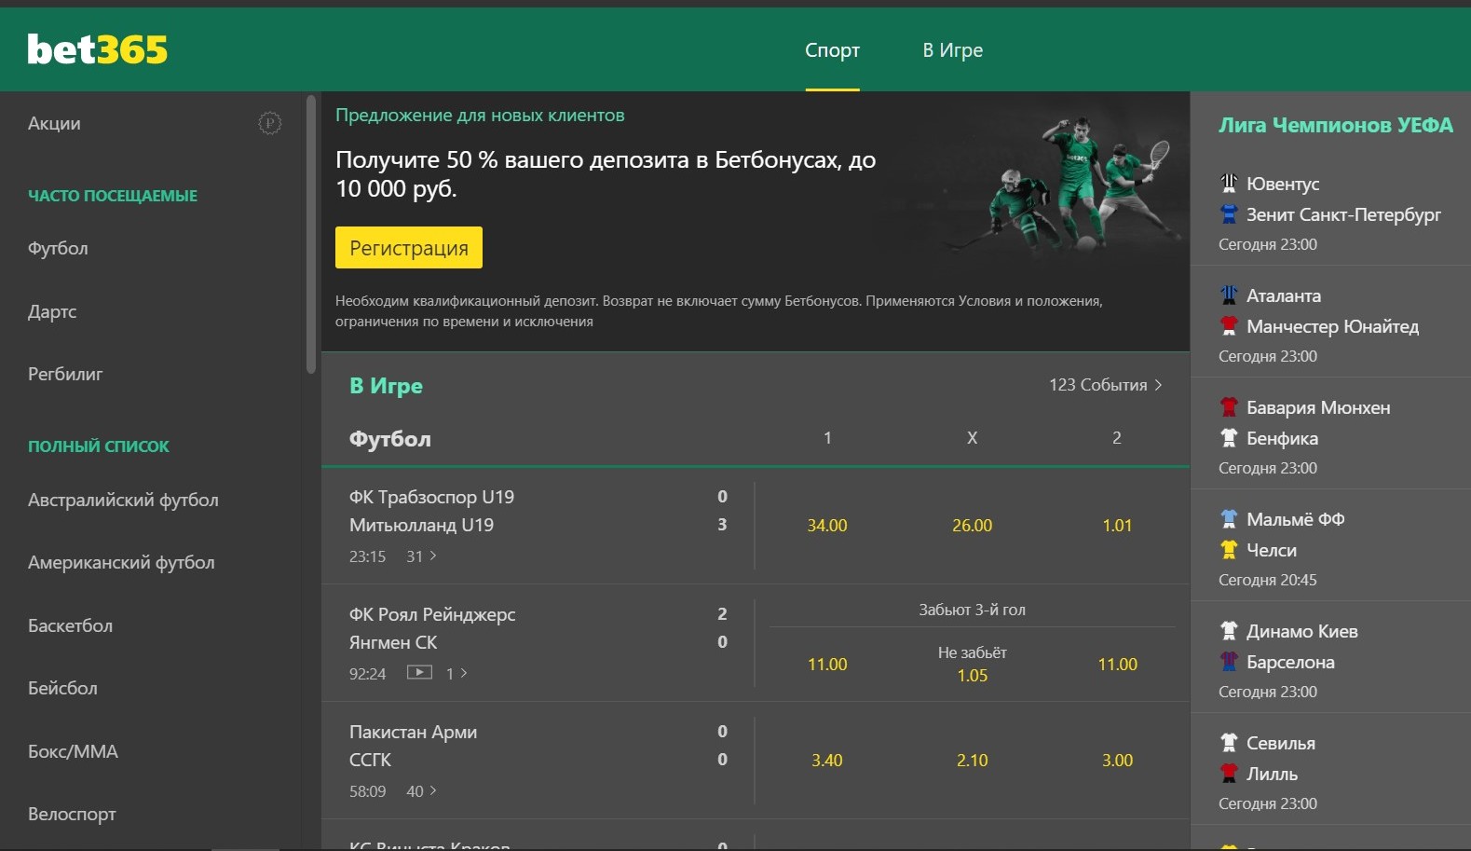Image resolution: width=1471 pixels, height=851 pixels.
Task: Select Дартс in the sidebar
Action: pyautogui.click(x=52, y=311)
